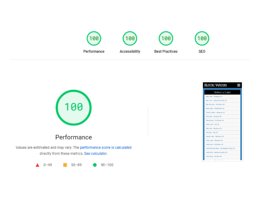Click the 'Bear Lake – Waupaca County' row
263x197 pixels.
[222, 101]
